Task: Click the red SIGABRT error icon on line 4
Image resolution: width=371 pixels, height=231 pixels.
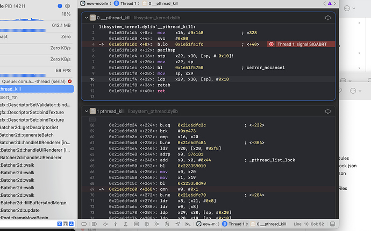Action: tap(272, 44)
